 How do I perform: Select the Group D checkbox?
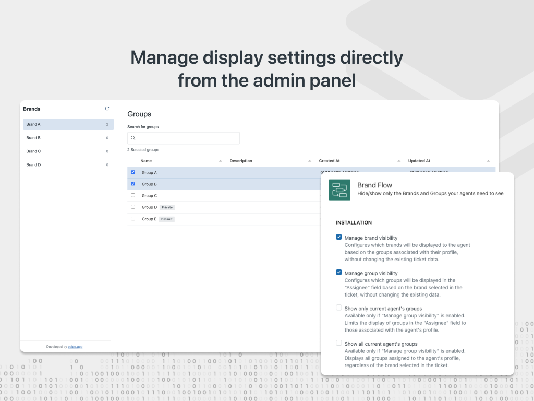pyautogui.click(x=133, y=207)
